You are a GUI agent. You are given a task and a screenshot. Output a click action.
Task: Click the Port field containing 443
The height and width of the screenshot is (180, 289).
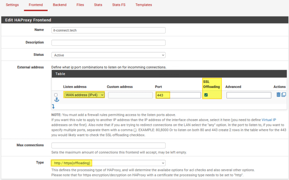pyautogui.click(x=178, y=95)
